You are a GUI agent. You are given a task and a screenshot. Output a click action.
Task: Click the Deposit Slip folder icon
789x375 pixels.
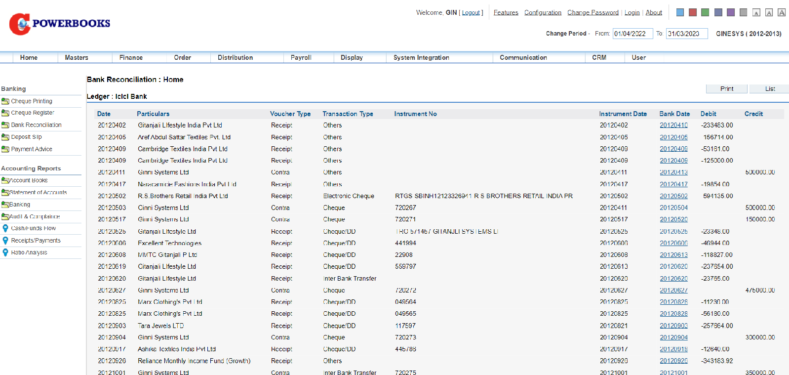(x=5, y=137)
